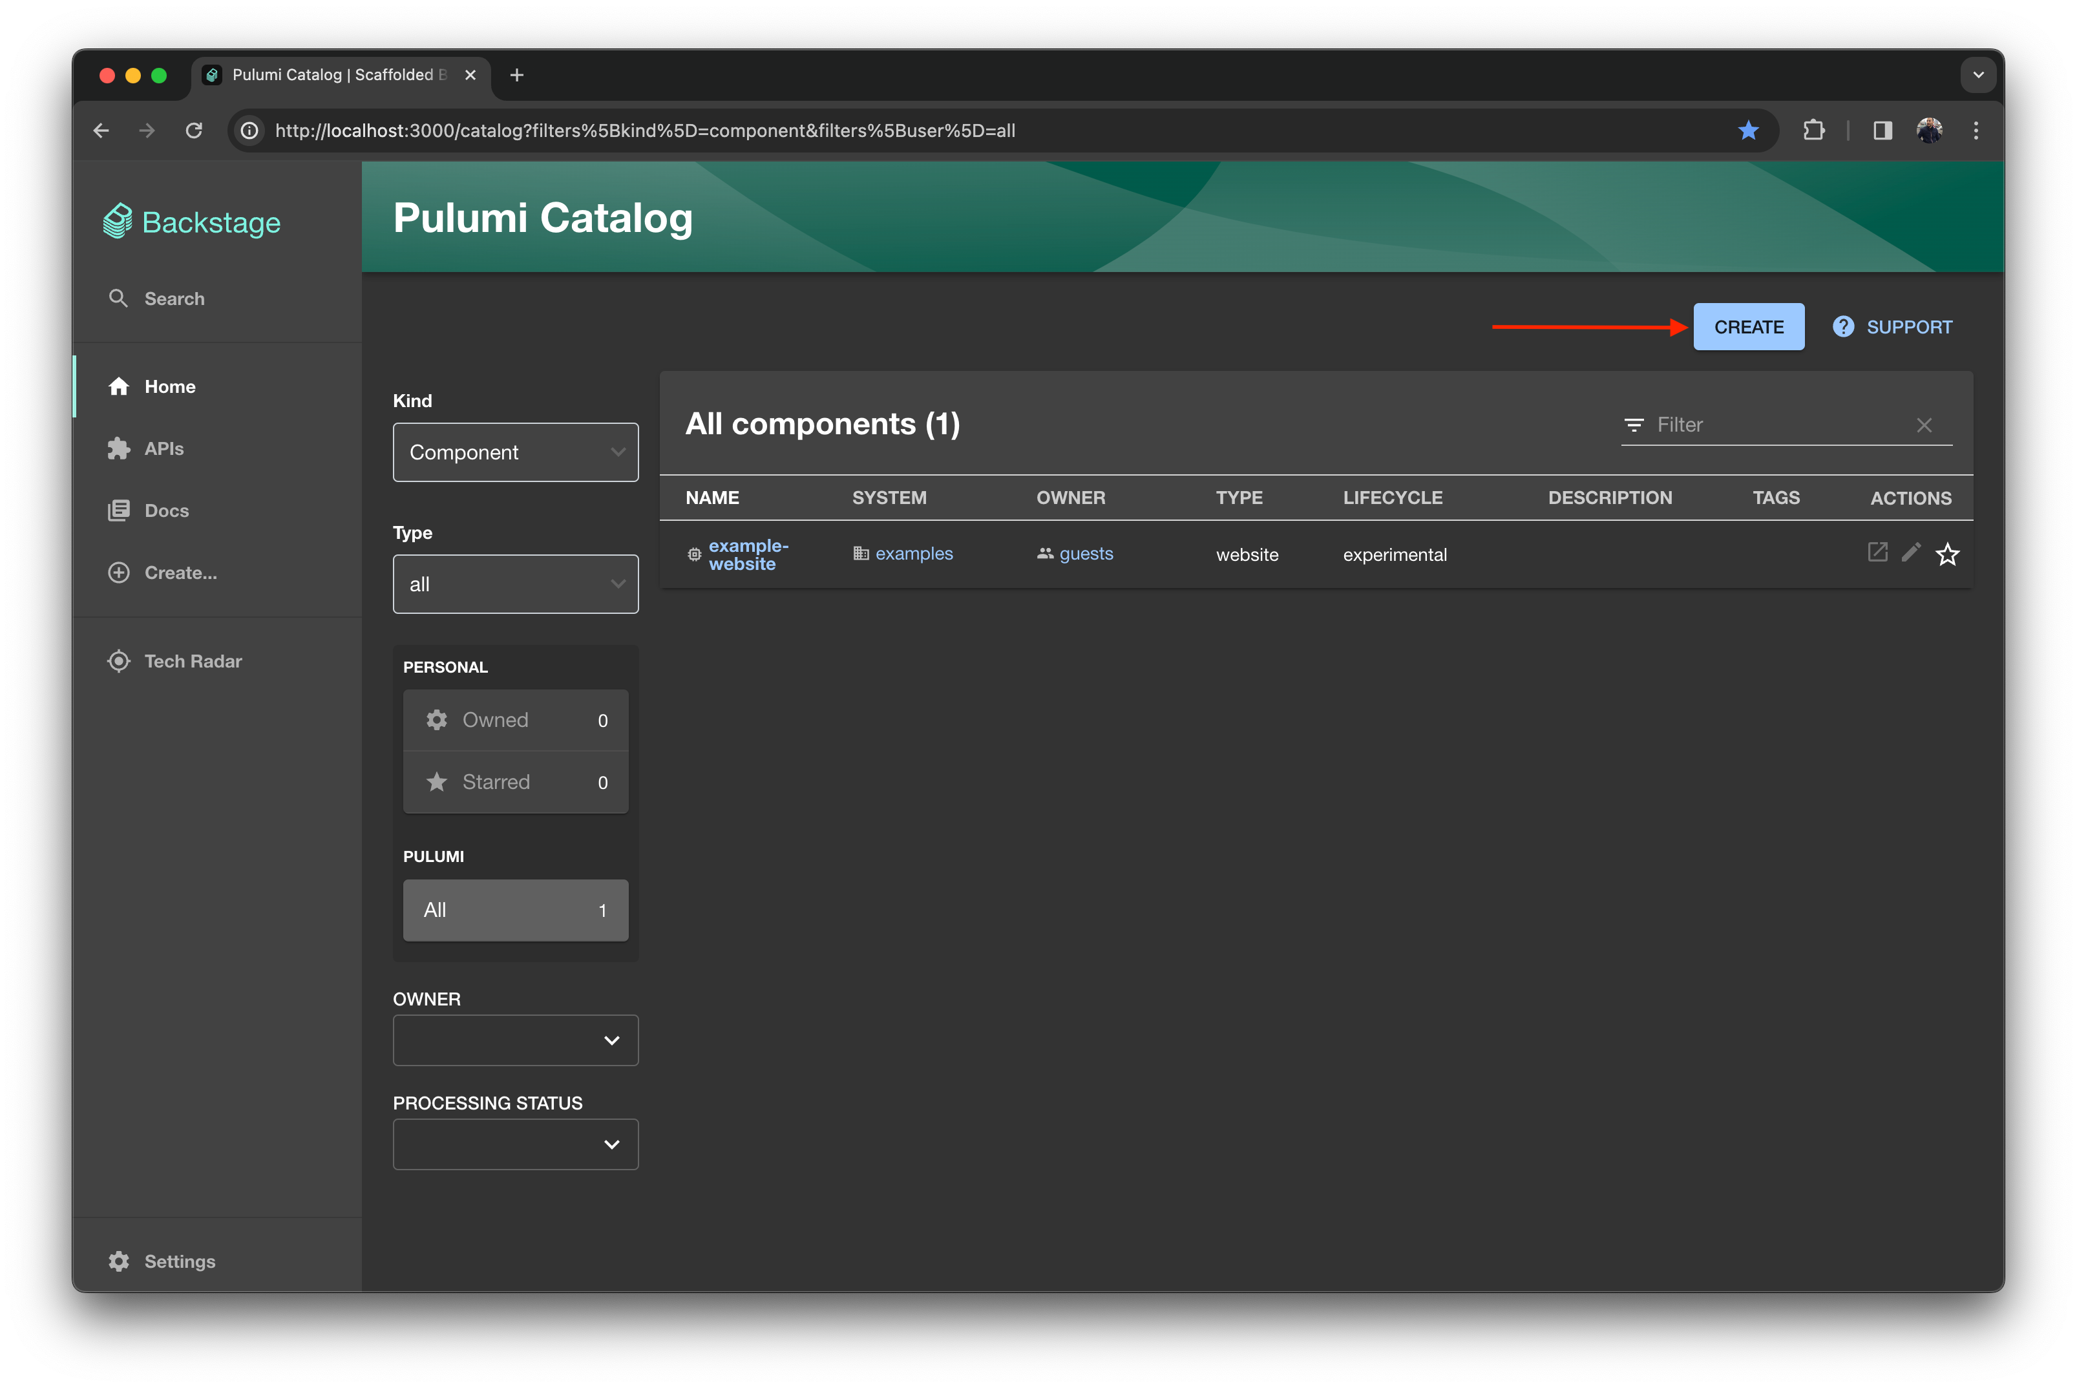2077x1388 pixels.
Task: Sort by TYPE column
Action: [1239, 498]
